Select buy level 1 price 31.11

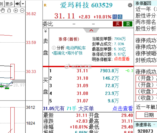82,71
